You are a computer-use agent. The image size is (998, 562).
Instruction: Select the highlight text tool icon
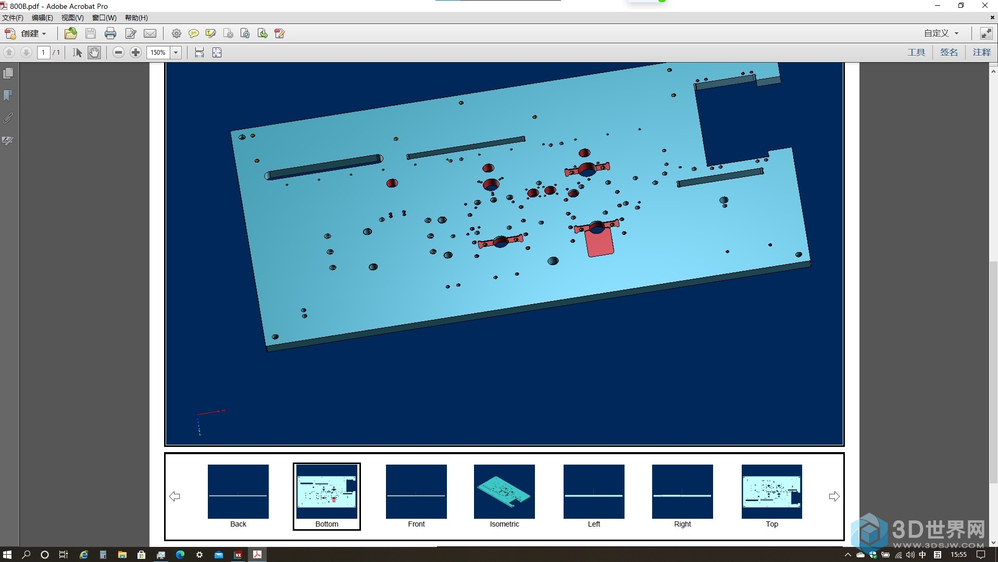point(210,33)
